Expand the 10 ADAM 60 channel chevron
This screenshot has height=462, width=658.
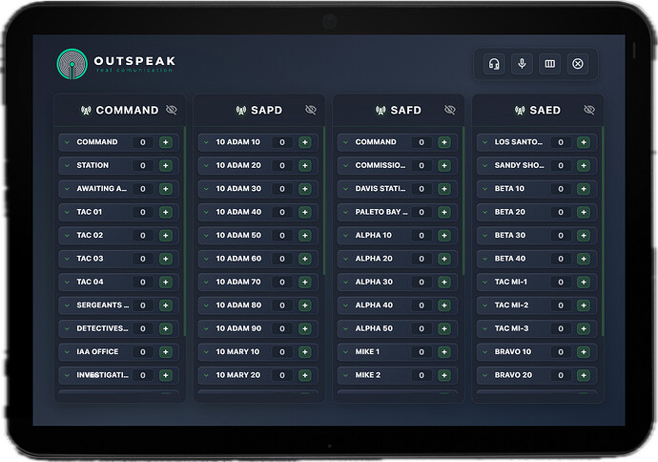point(206,259)
